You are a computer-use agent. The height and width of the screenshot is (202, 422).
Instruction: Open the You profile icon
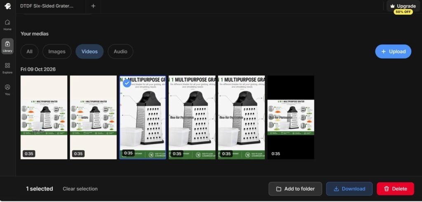tap(7, 90)
